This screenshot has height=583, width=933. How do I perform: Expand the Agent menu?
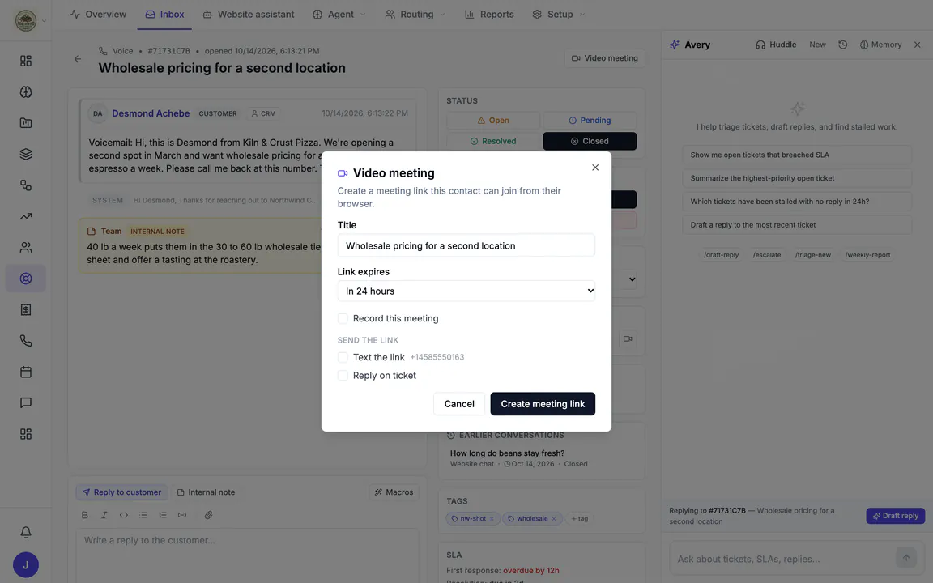tap(339, 15)
